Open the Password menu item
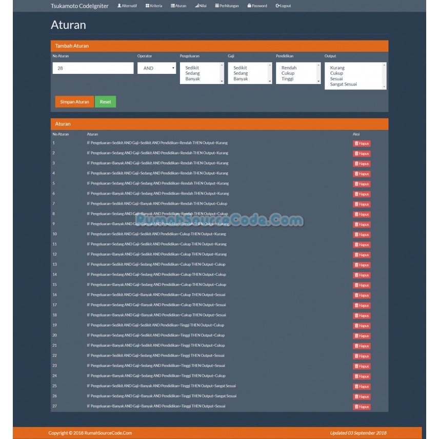 pos(257,6)
